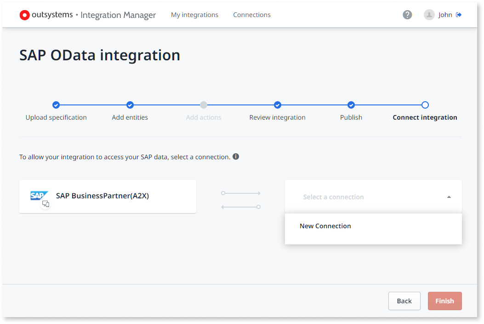Select the grayed Add actions step circle
This screenshot has height=324, width=484.
click(x=204, y=105)
